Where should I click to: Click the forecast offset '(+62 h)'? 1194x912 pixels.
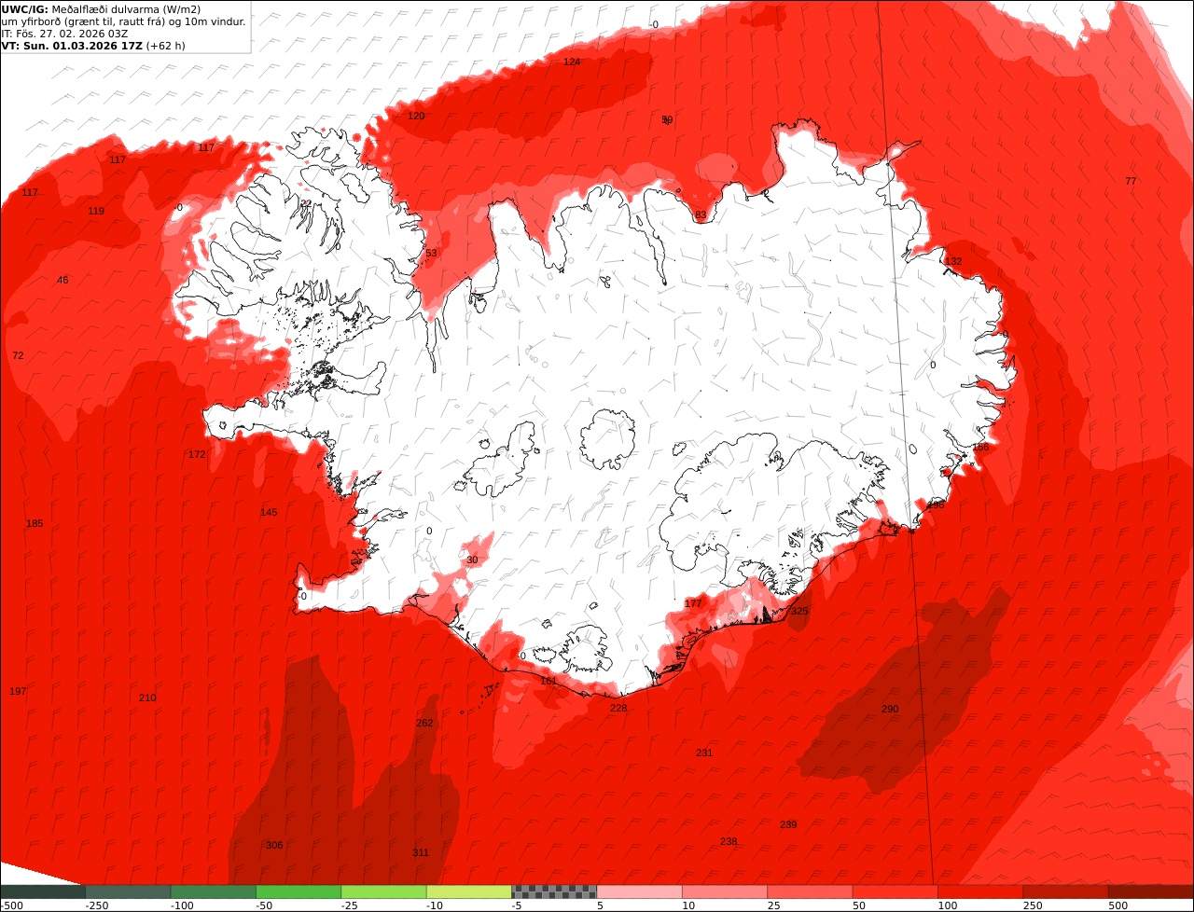coord(165,46)
